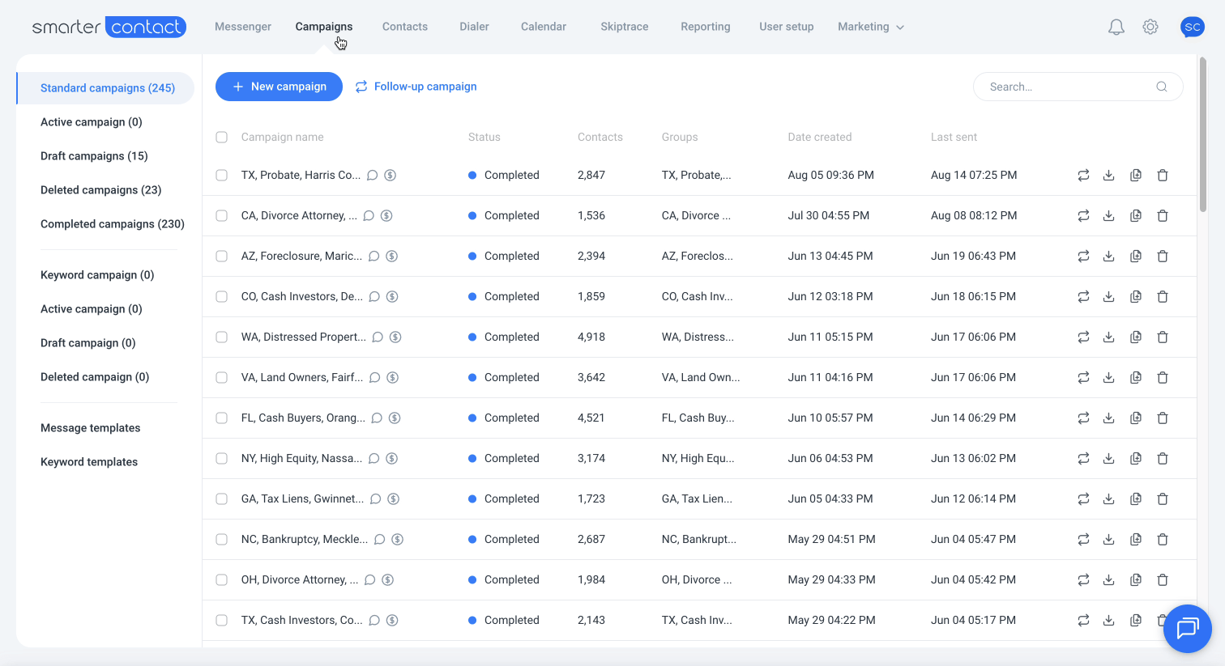Screen dimensions: 1225x666
Task: Open Keyword campaign (0) section
Action: [97, 275]
